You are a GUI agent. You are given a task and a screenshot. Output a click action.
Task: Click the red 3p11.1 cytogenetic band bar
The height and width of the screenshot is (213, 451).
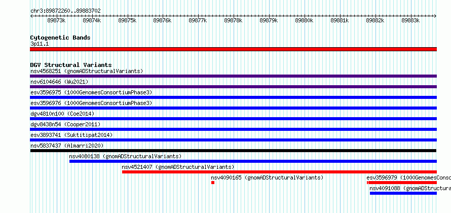tap(233, 49)
